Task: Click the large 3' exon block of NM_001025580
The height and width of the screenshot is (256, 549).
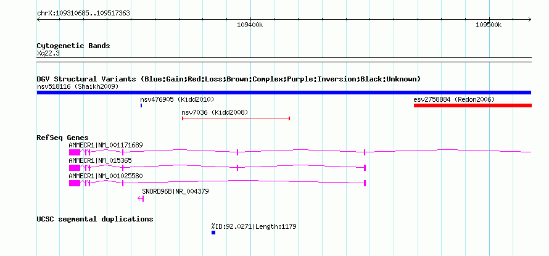Action: pyautogui.click(x=75, y=183)
